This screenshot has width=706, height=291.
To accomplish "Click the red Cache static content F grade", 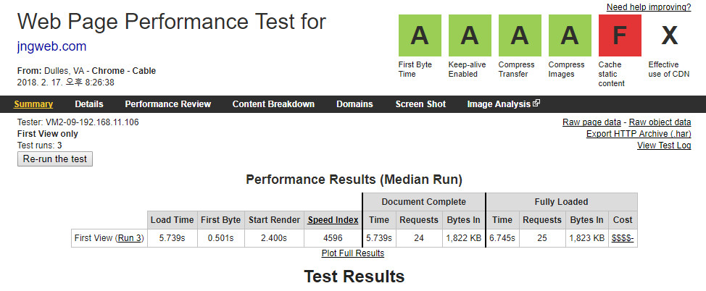I will point(620,35).
